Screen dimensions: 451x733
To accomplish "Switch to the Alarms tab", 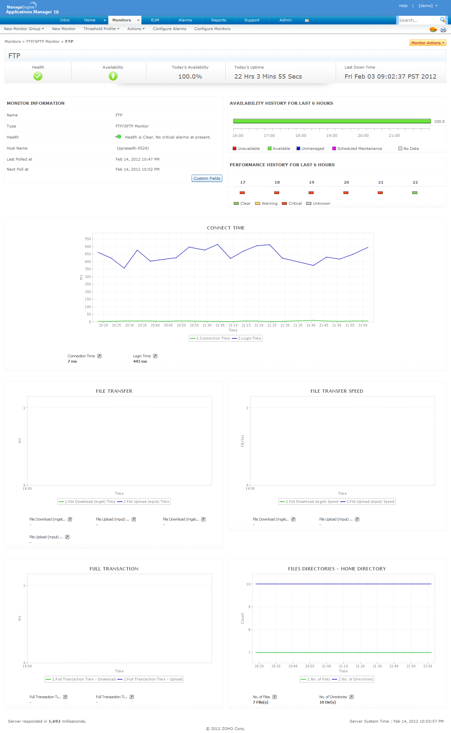I will [185, 20].
